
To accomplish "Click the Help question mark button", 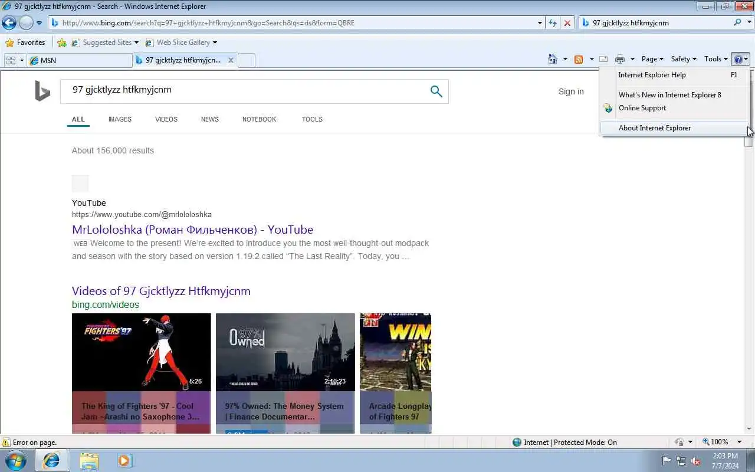I will (740, 59).
